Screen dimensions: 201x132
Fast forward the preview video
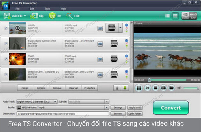click(x=147, y=88)
